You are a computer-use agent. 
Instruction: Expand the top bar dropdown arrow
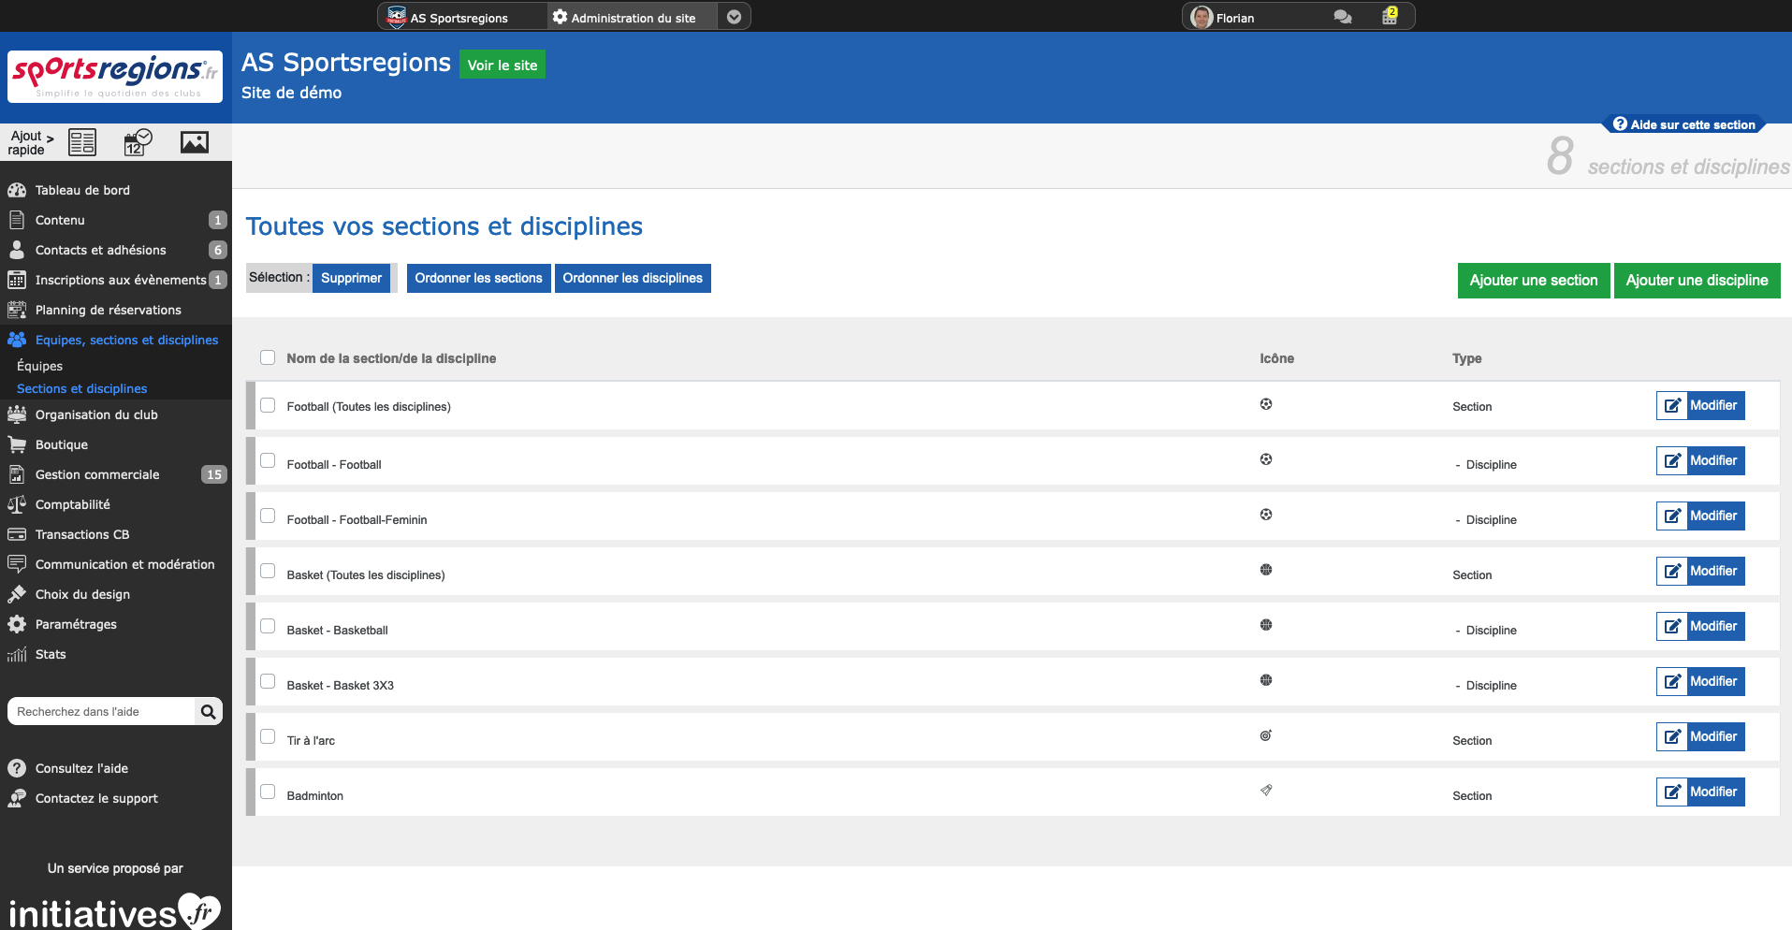[734, 17]
